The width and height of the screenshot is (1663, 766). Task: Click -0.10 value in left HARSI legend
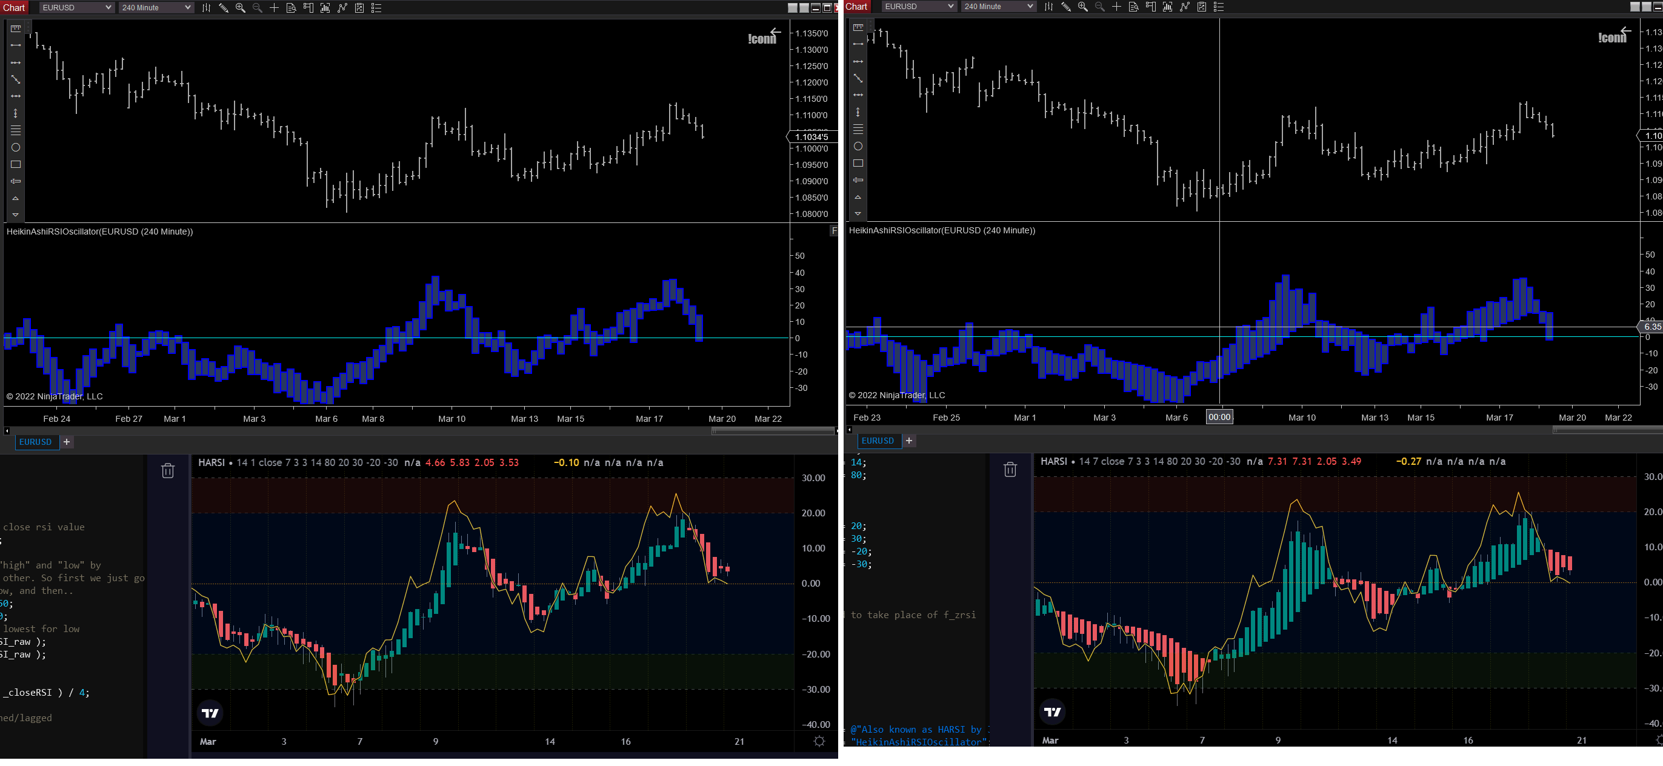[x=567, y=463]
